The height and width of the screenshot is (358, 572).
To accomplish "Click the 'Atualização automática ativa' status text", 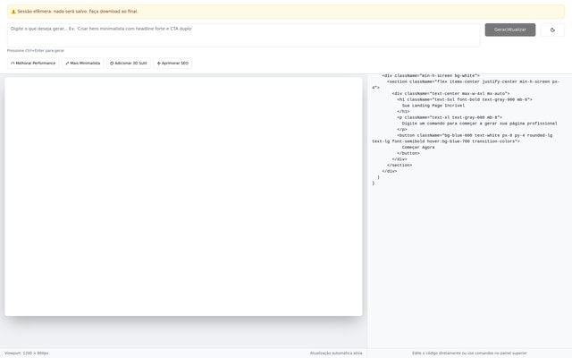I will [336, 353].
